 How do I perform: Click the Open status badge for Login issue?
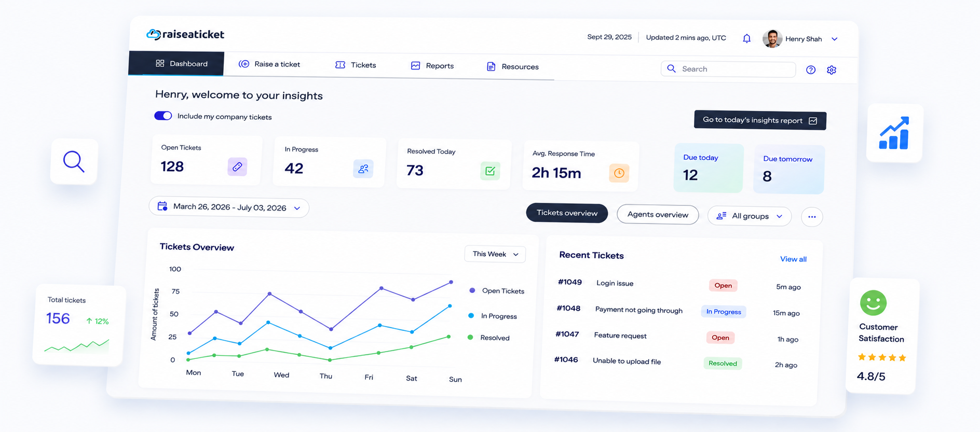(723, 285)
